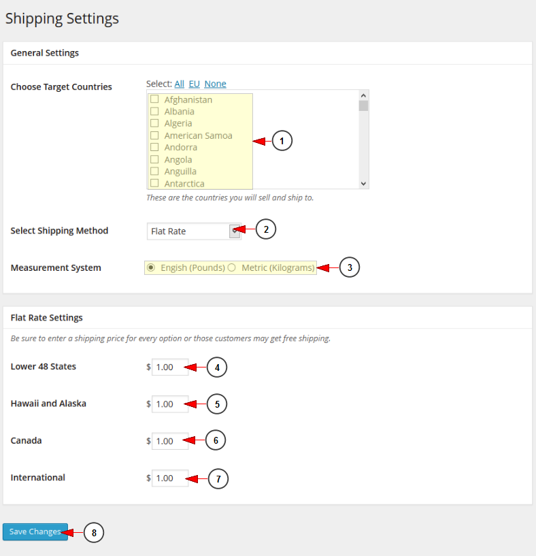Screen dimensions: 536x556
Task: Tick the Antarctica checkbox
Action: coord(154,183)
